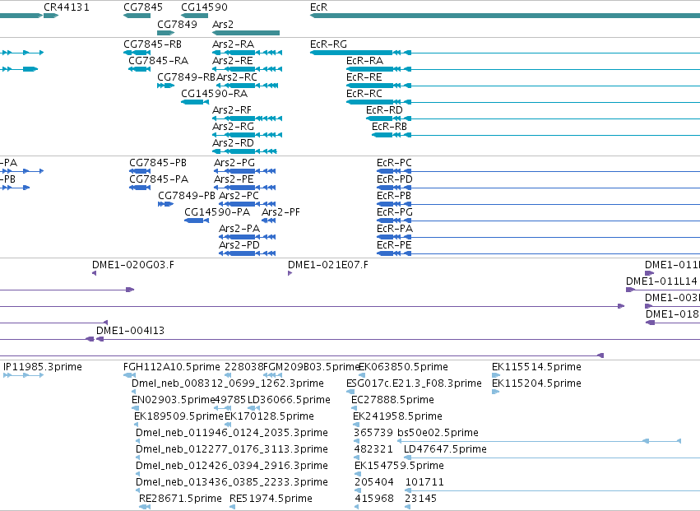
Task: Open the Ars2-PD protein
Action: [239, 246]
